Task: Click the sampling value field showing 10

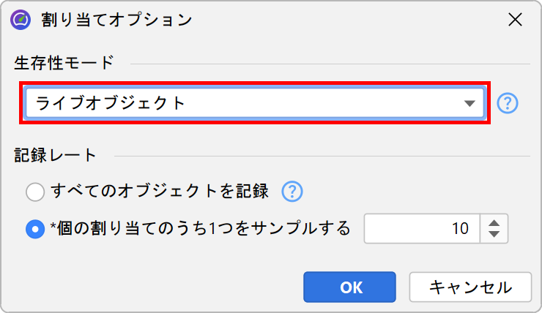Action: 422,228
